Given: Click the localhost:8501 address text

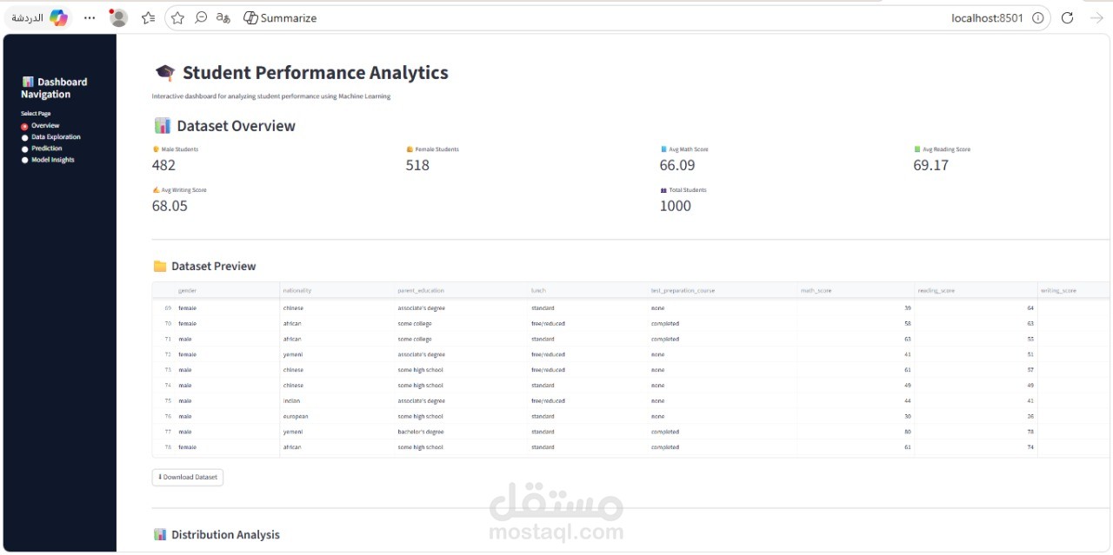Looking at the screenshot, I should [987, 17].
